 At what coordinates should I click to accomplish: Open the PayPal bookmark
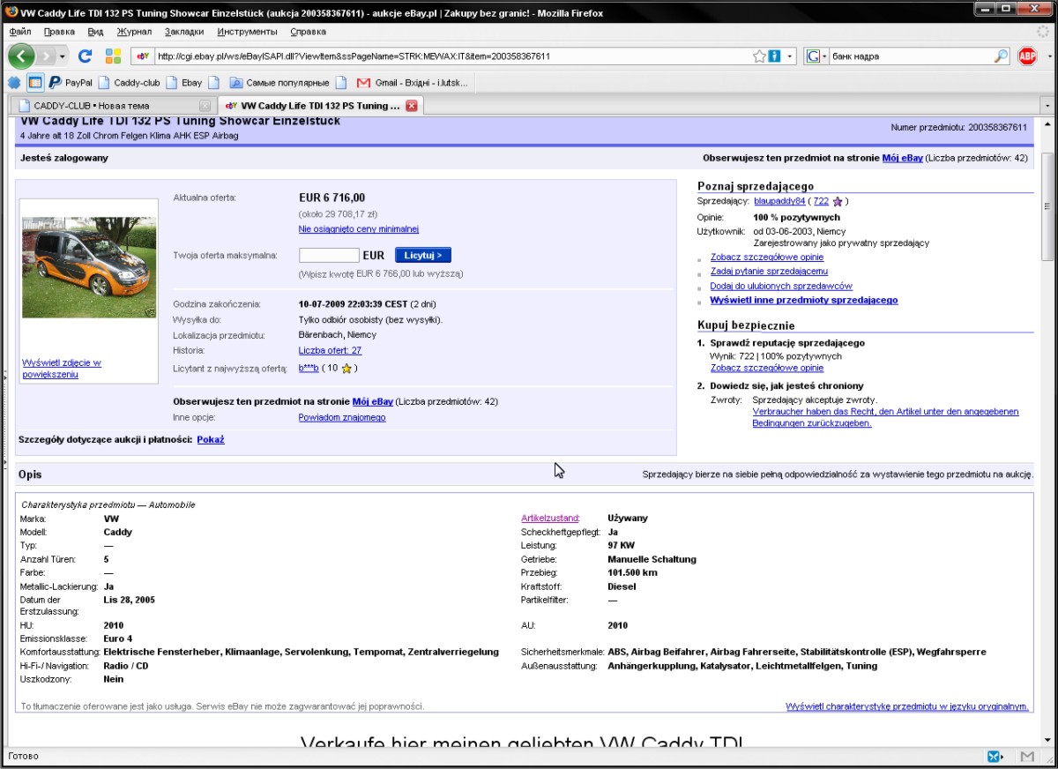(71, 83)
